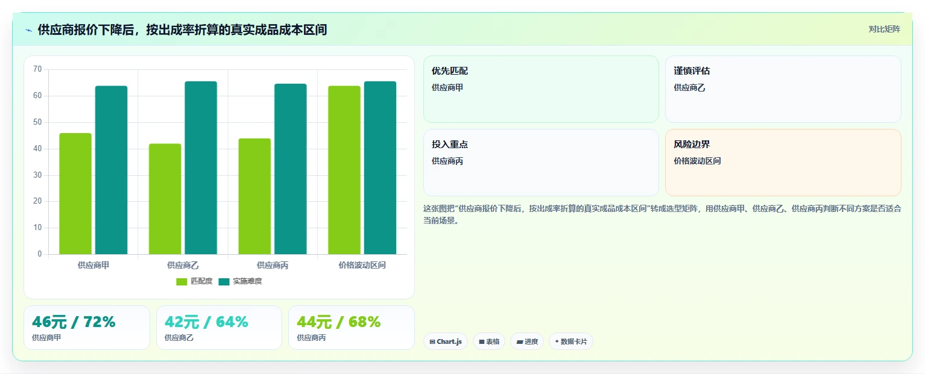Click the 供应商丙 teal 实施难度 bar
Viewport: 925px width, 374px height.
tap(291, 169)
